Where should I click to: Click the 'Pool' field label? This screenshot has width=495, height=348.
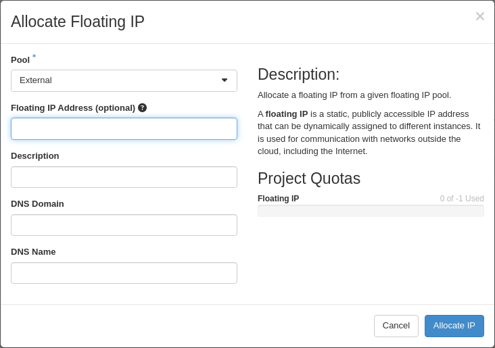click(20, 60)
